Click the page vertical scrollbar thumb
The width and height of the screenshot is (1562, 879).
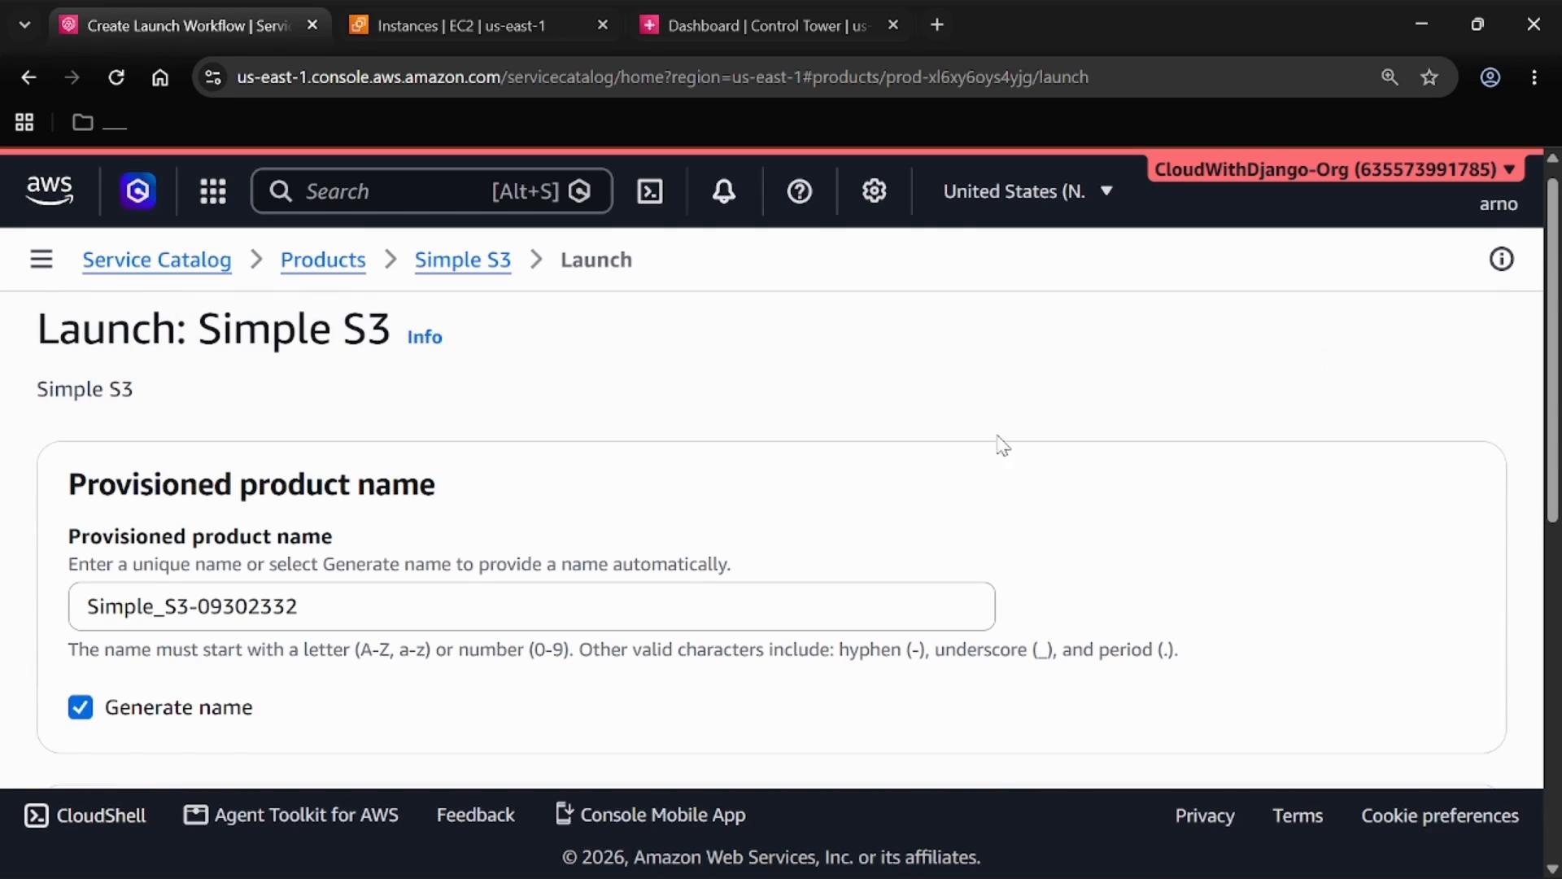point(1552,350)
